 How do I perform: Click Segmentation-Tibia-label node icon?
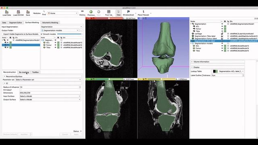click(193, 36)
